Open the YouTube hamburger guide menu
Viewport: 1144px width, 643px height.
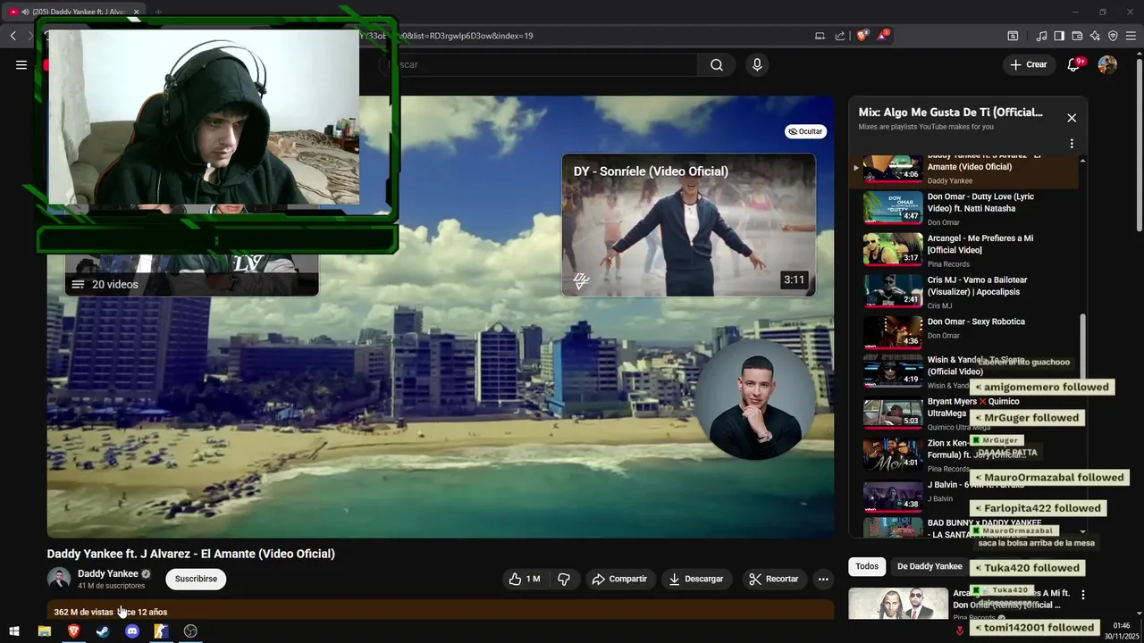pos(21,64)
